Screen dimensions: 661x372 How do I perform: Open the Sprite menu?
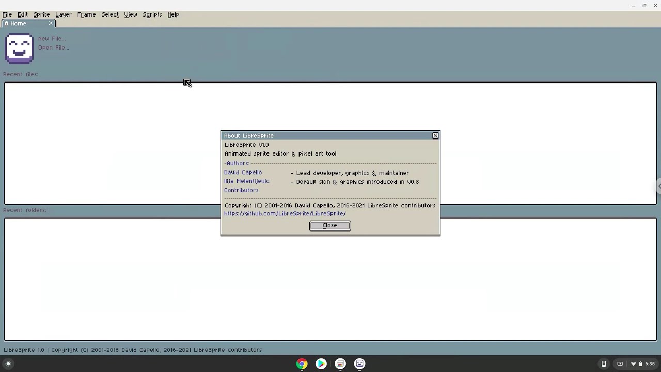click(x=41, y=14)
